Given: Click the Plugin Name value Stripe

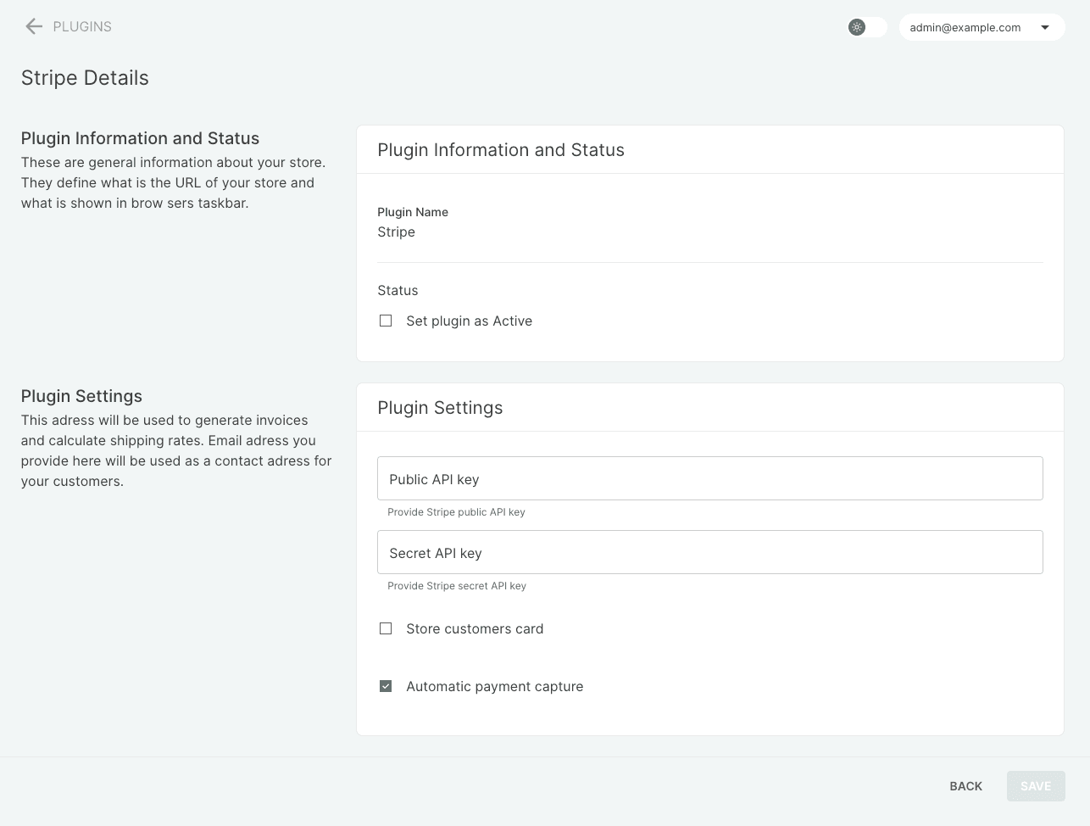Looking at the screenshot, I should [x=396, y=232].
